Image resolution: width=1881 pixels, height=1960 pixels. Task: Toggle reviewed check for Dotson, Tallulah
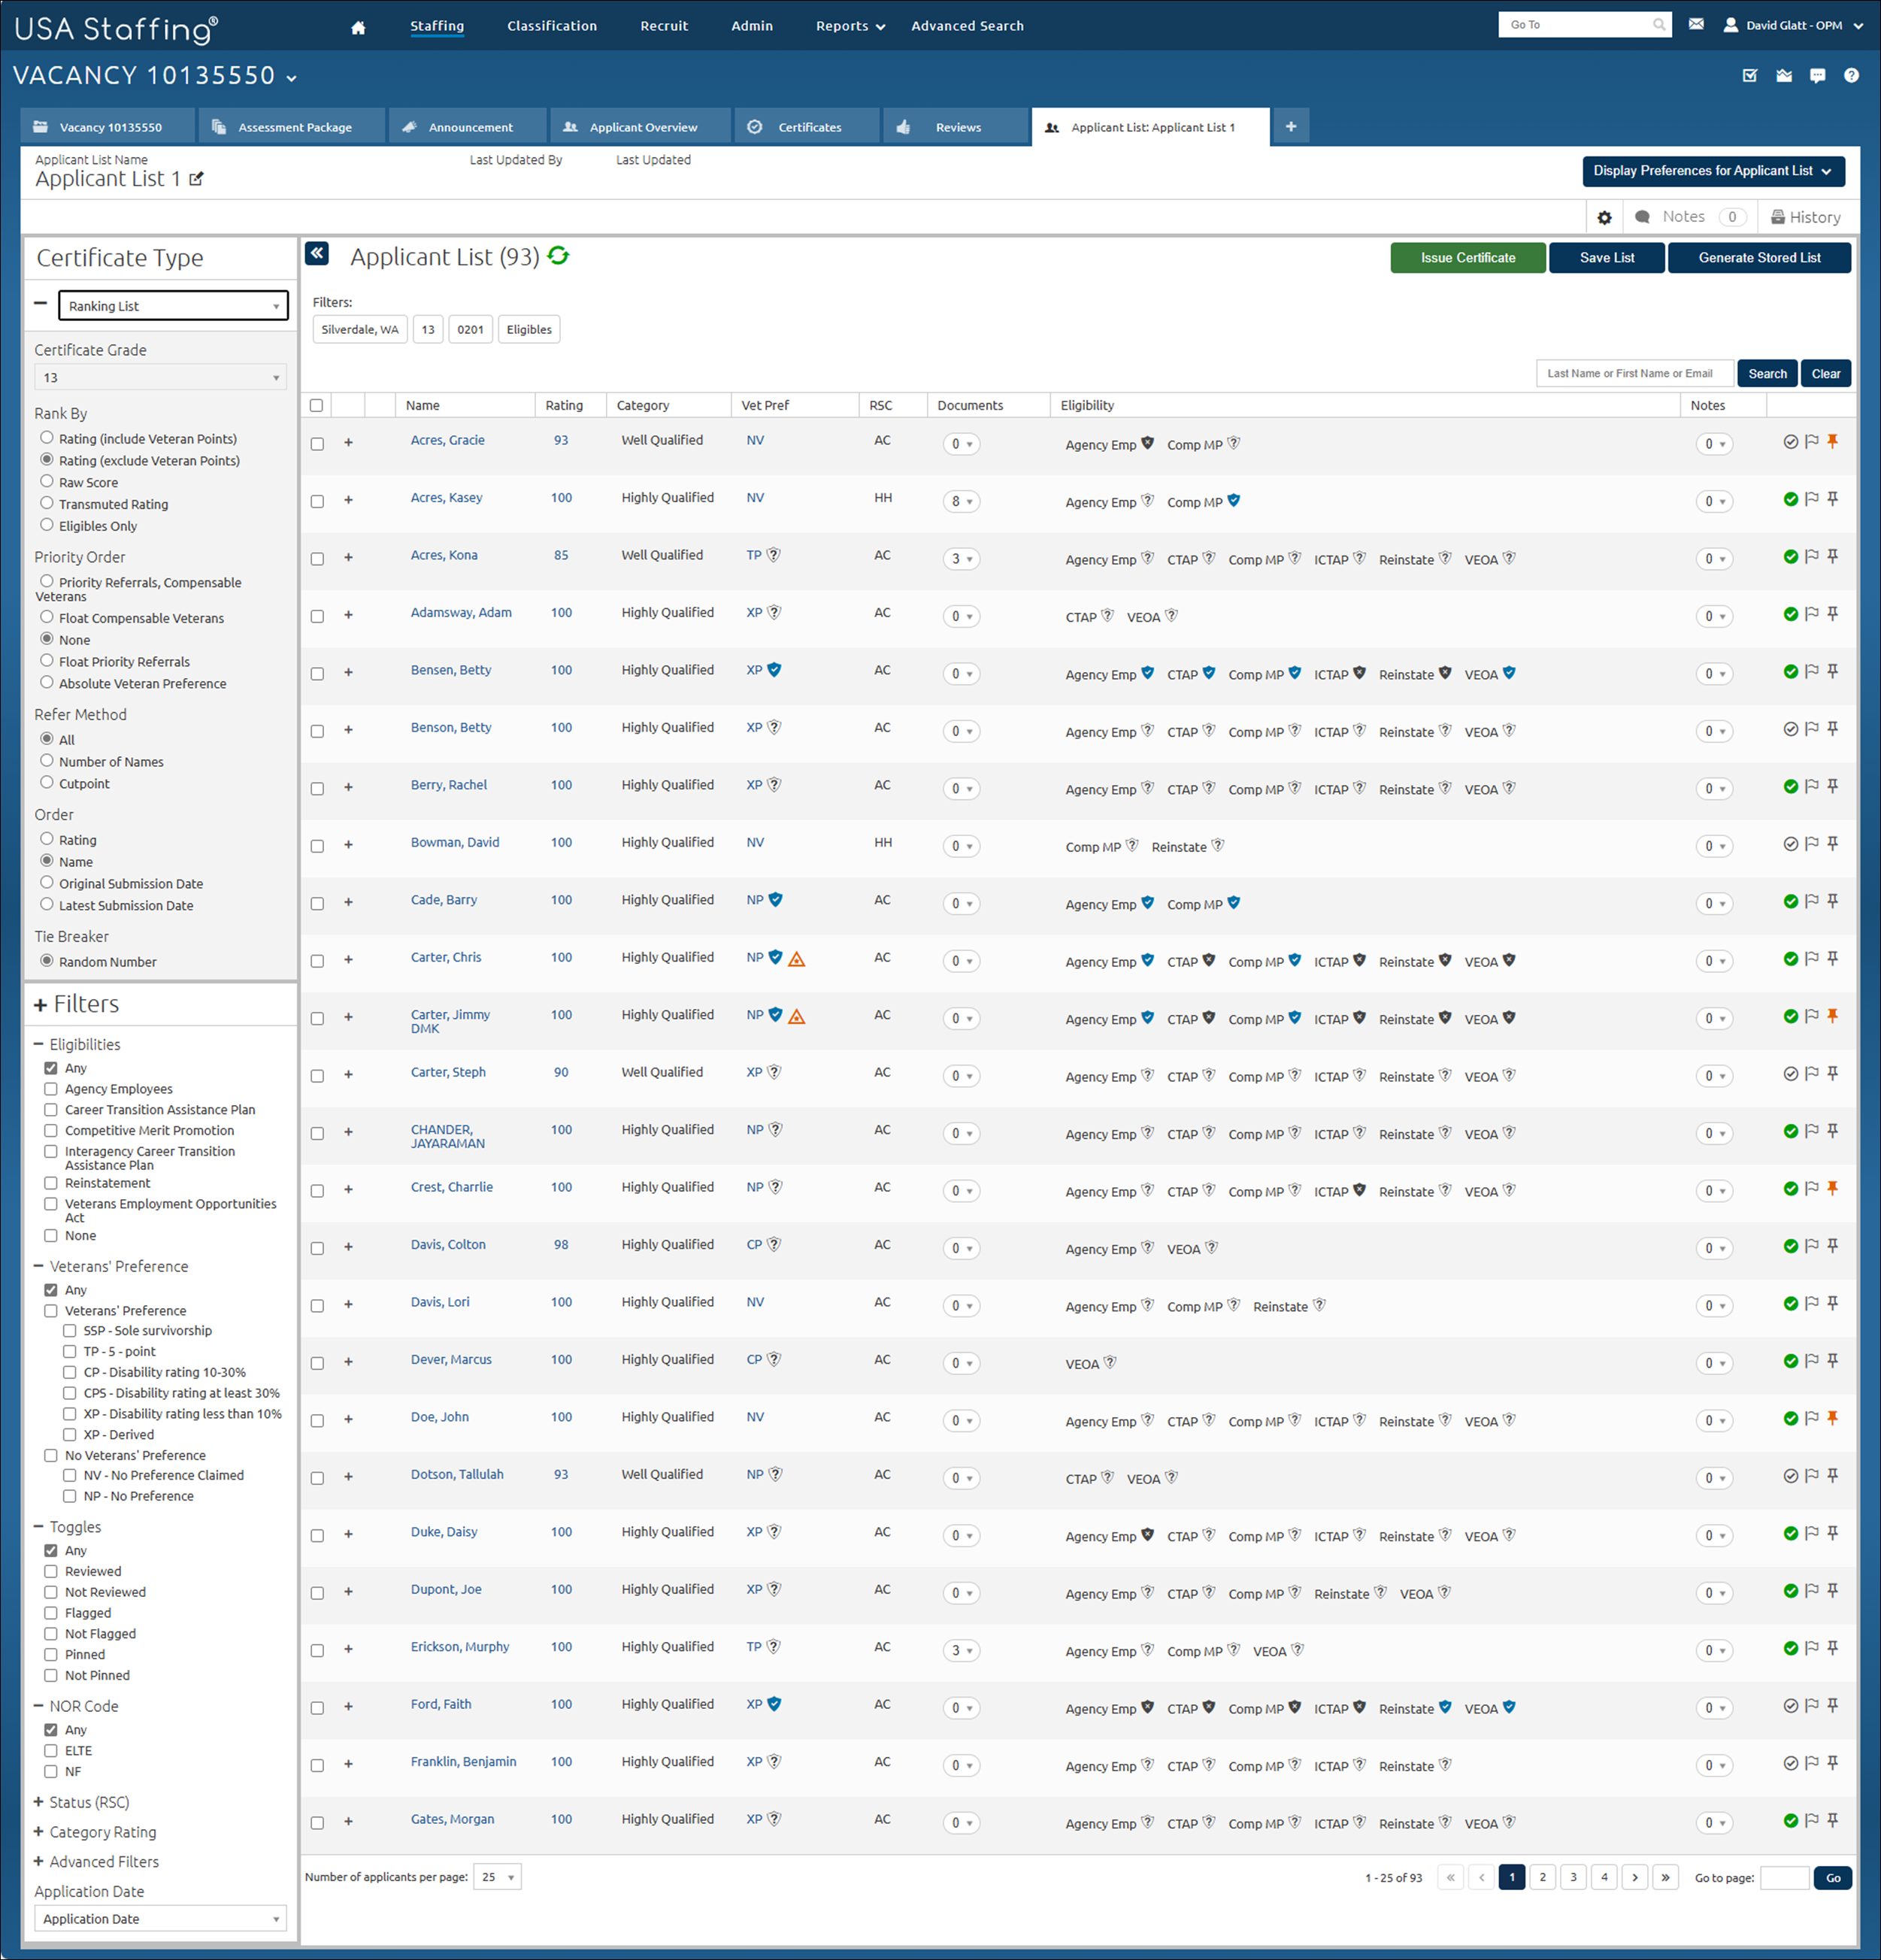pyautogui.click(x=1790, y=1476)
